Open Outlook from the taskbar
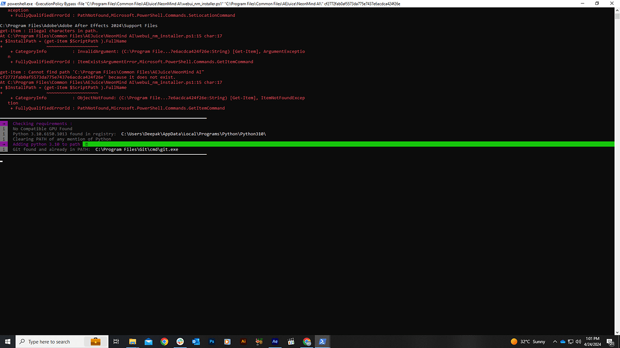620x348 pixels. point(196,341)
